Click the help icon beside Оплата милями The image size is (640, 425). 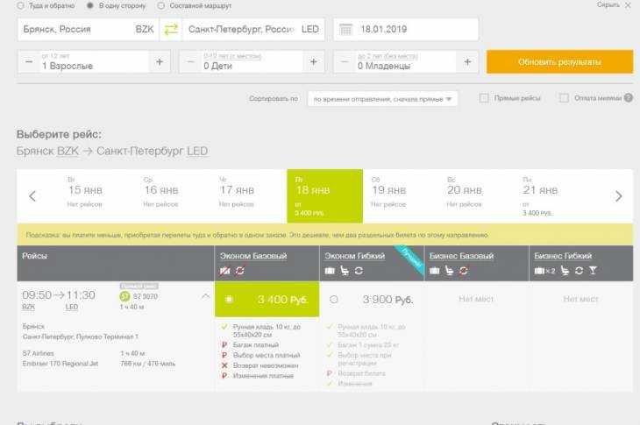[x=629, y=98]
